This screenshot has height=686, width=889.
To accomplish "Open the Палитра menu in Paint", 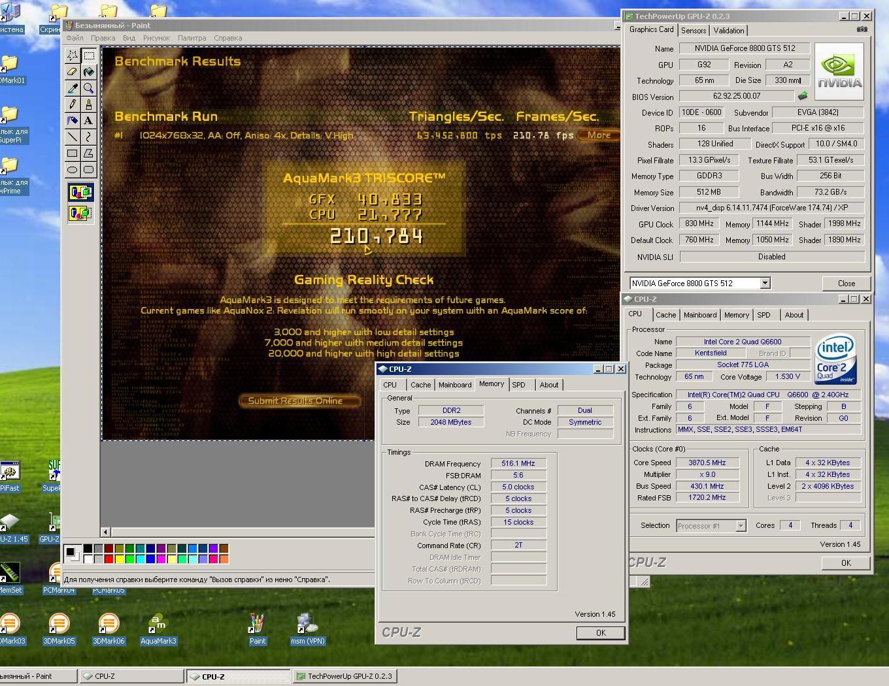I will click(192, 38).
